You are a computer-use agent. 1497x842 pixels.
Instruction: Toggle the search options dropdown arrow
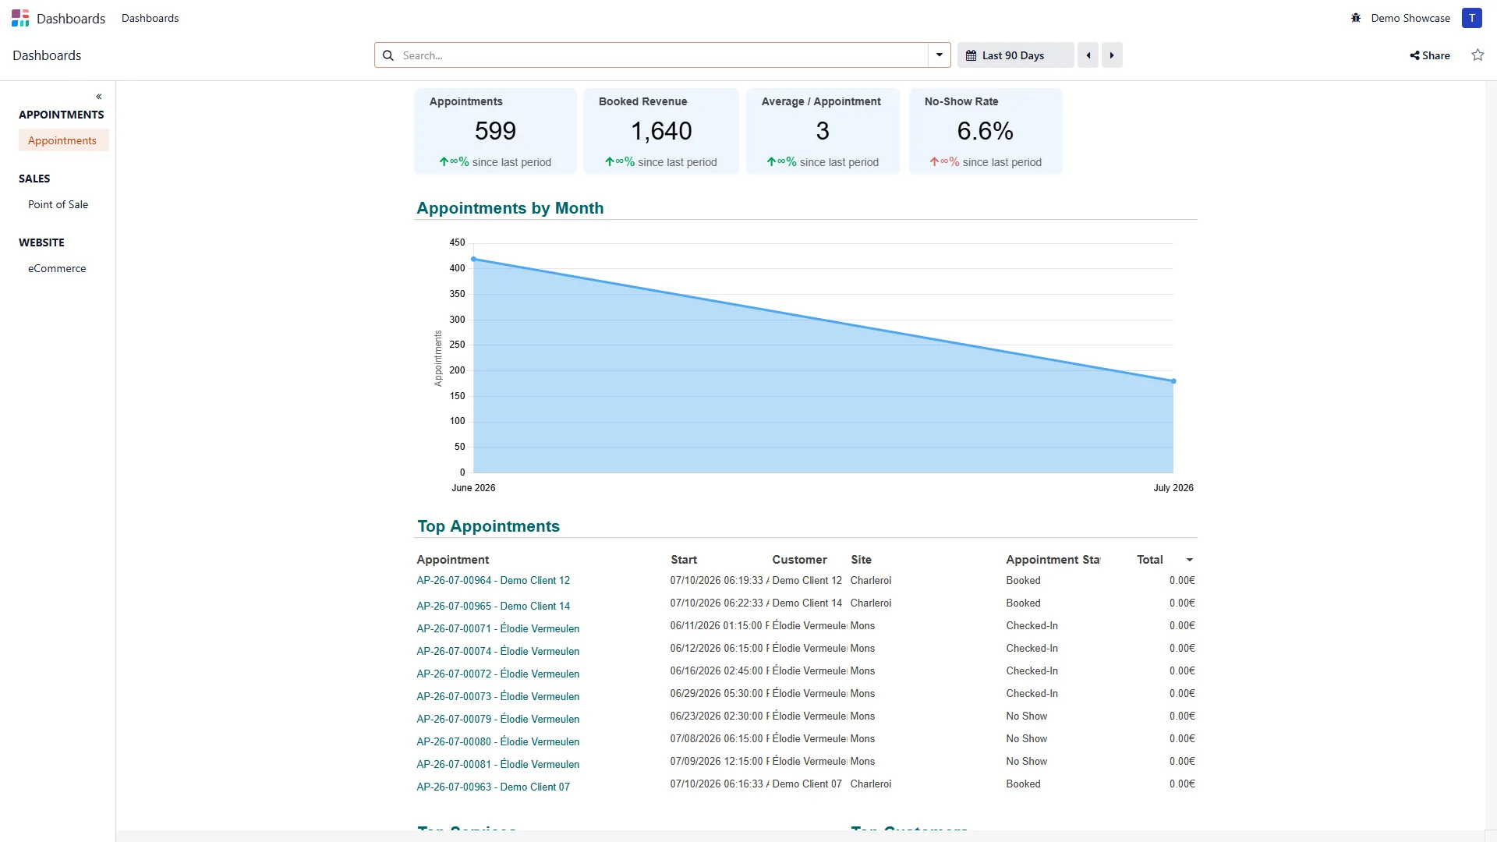[940, 55]
